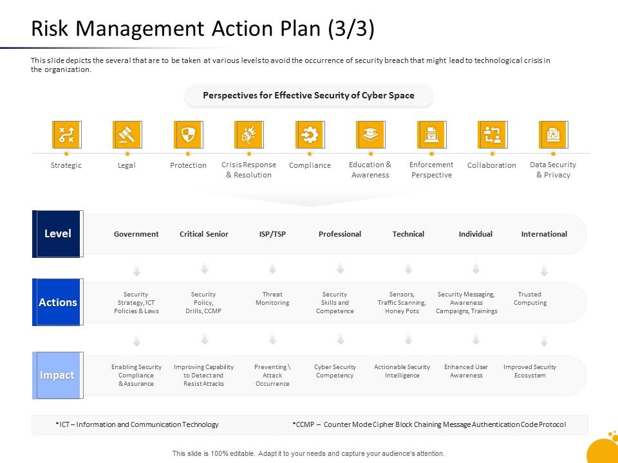
Task: Click the arrow below Individual level
Action: 476,269
